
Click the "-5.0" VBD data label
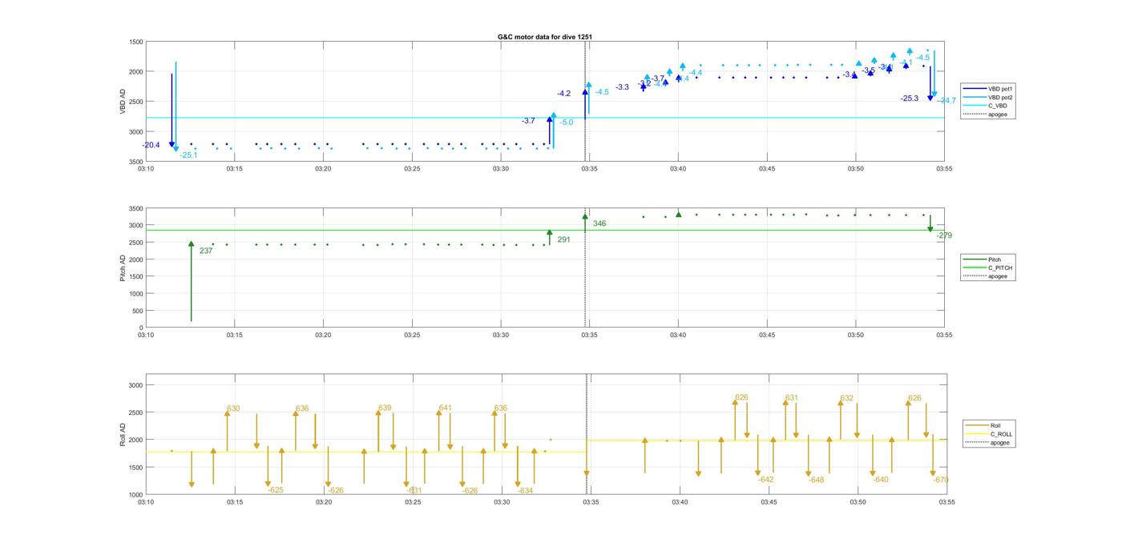pos(567,122)
